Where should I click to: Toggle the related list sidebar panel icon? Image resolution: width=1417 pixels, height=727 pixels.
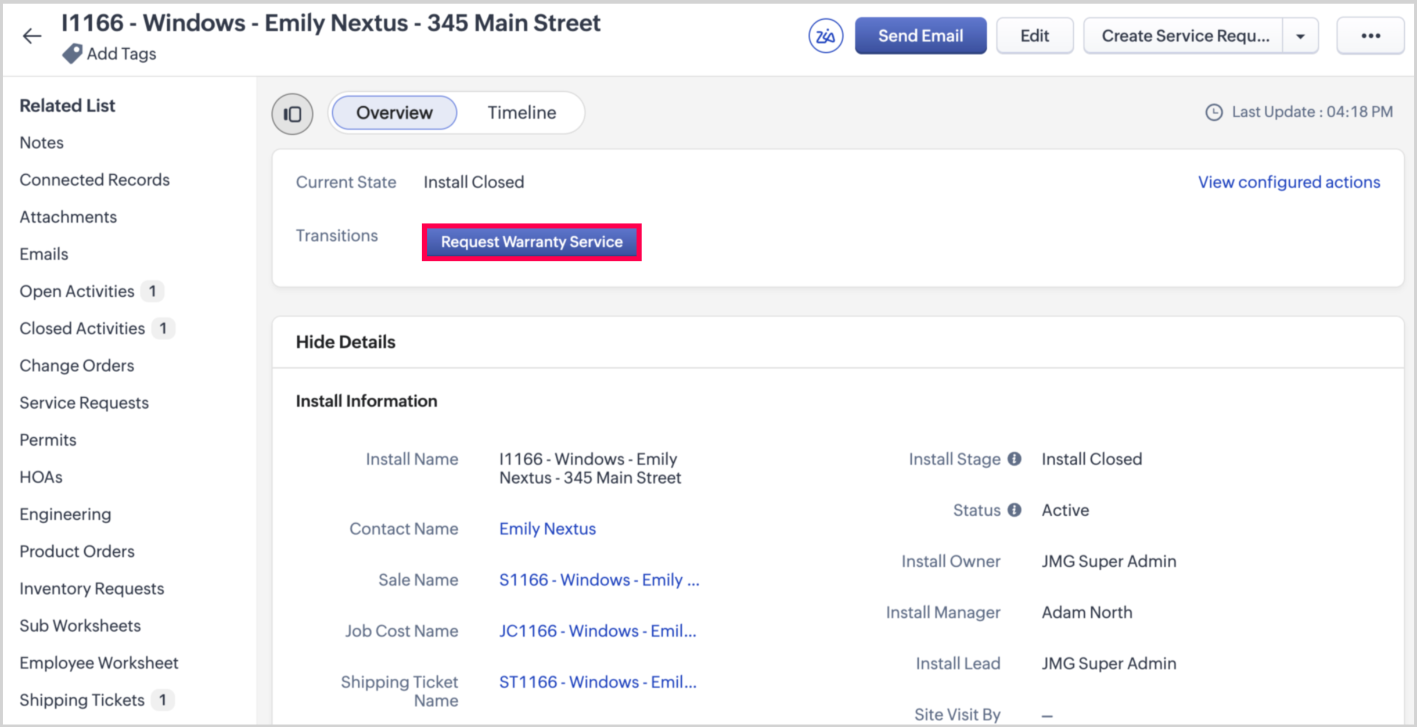293,114
